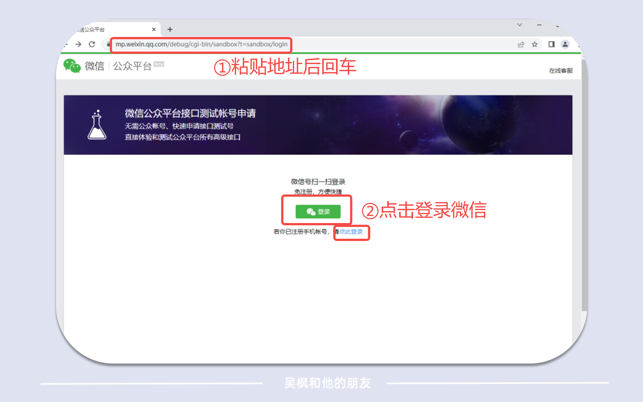
Task: Click the share page icon
Action: [x=521, y=44]
